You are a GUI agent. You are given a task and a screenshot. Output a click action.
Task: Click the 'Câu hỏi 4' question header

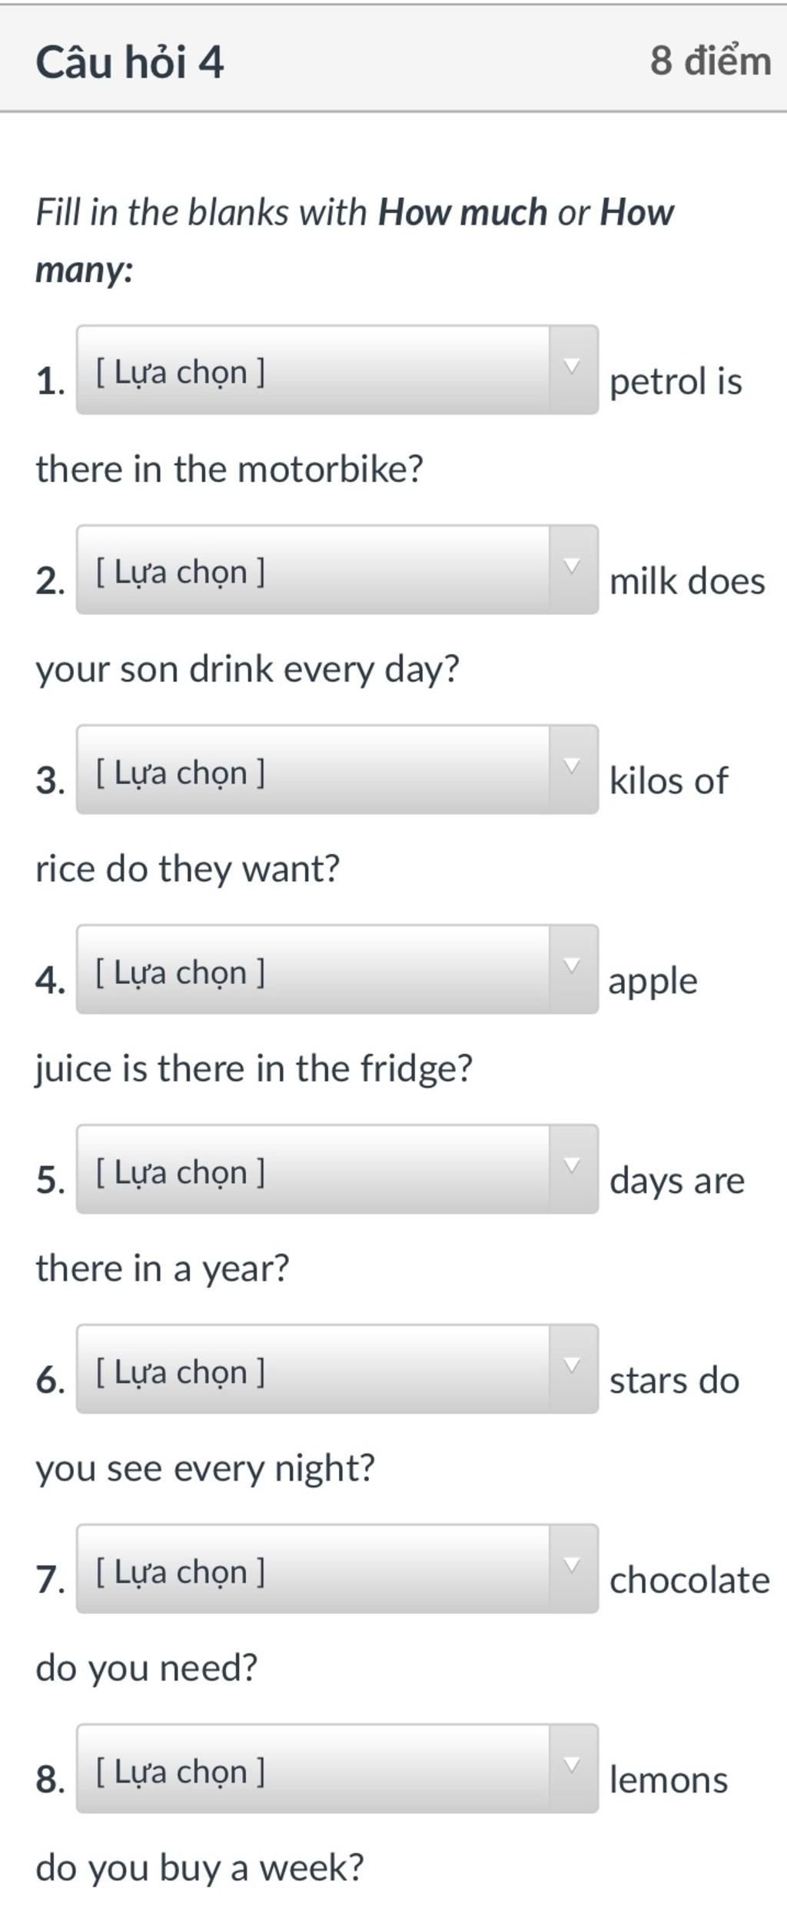pos(130,61)
